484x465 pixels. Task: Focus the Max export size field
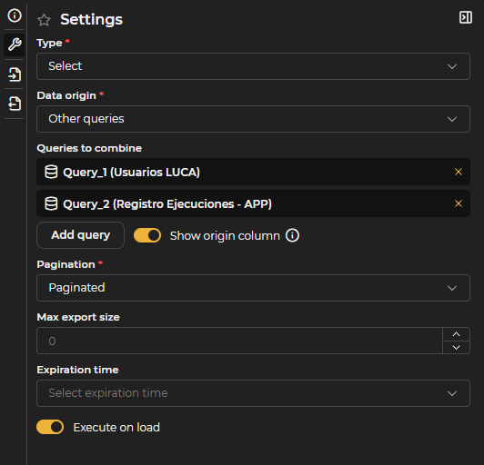(x=239, y=341)
